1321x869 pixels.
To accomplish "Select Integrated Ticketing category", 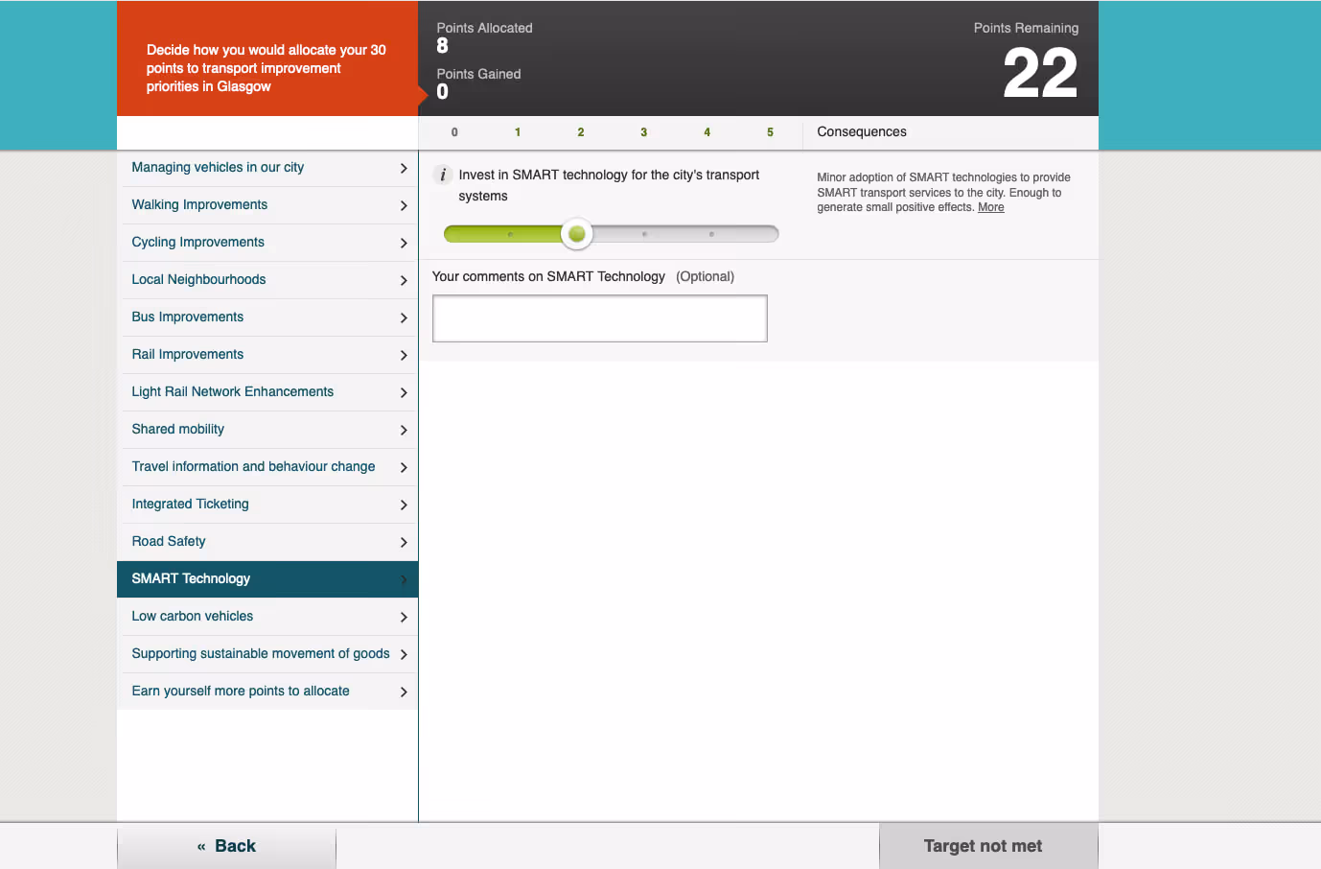I will click(267, 505).
